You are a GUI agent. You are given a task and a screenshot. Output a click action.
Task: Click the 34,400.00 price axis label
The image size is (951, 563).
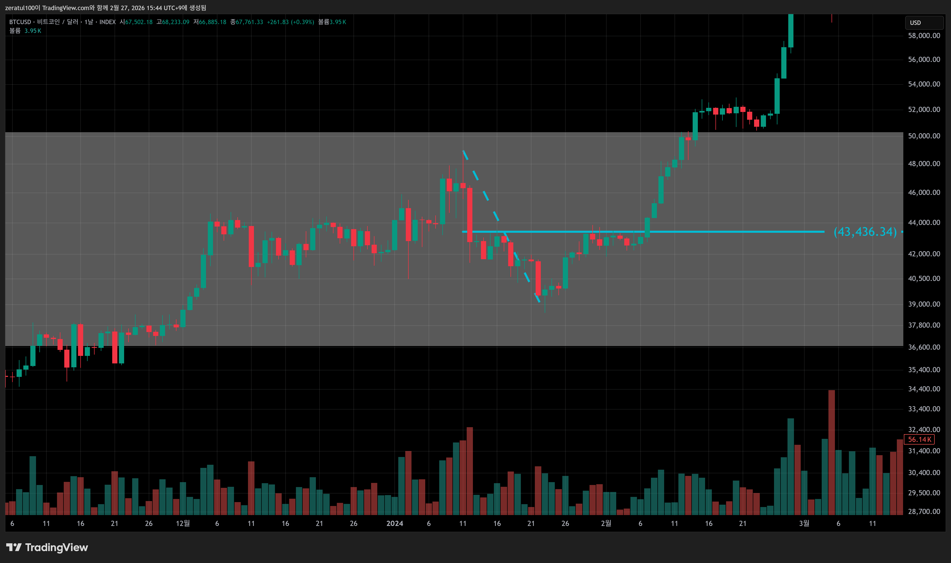click(x=924, y=389)
